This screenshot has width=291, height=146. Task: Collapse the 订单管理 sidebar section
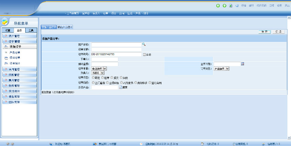[x=19, y=41]
